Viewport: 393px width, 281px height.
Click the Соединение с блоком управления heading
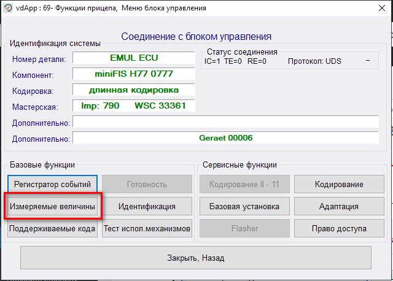[x=196, y=37]
